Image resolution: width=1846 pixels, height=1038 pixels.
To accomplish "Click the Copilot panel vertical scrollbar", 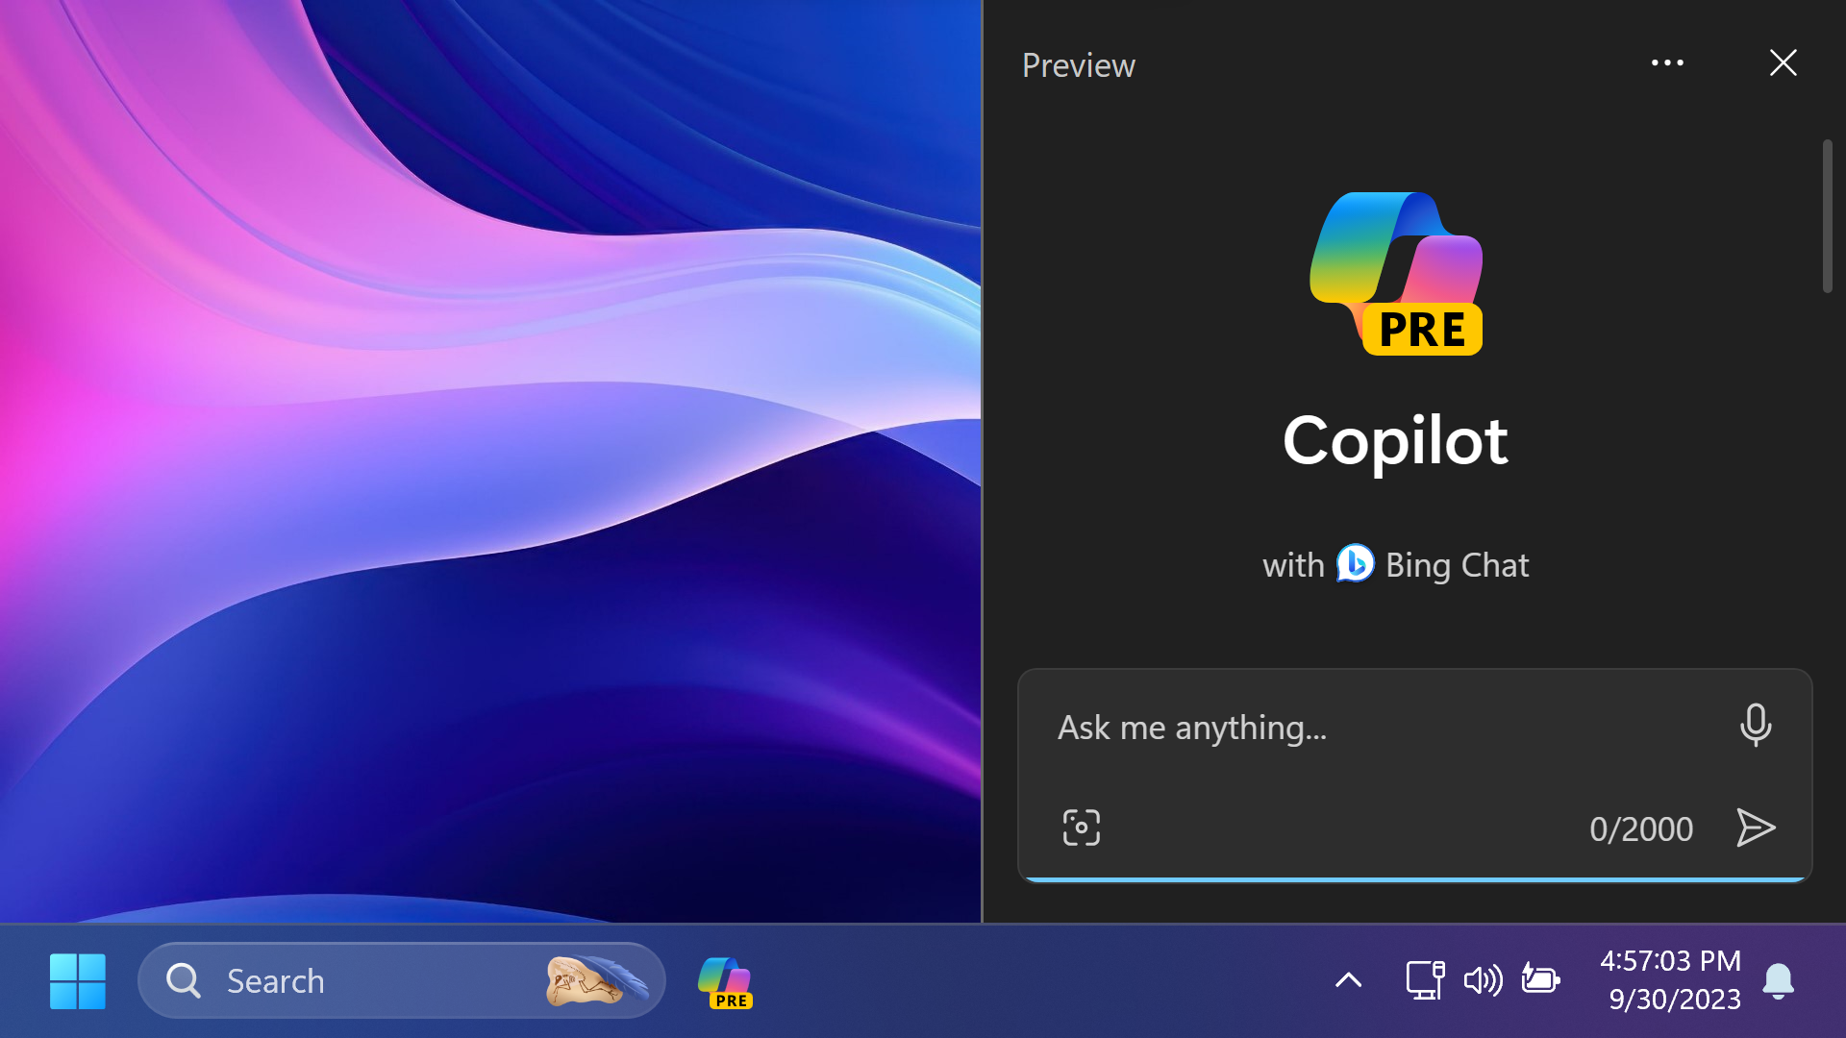I will coord(1827,216).
